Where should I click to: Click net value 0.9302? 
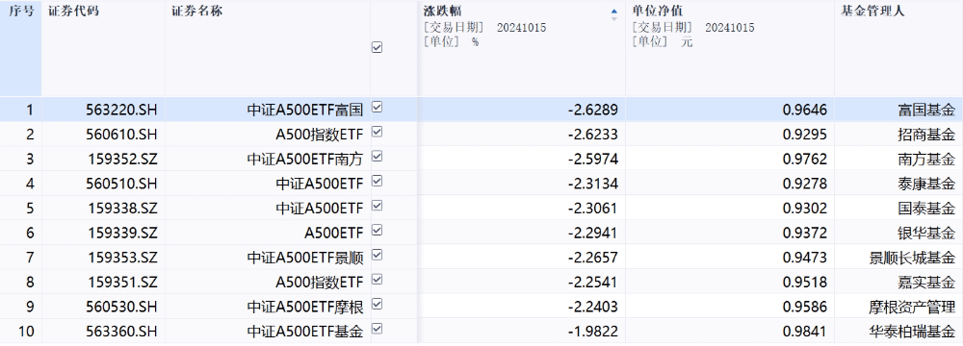click(x=804, y=209)
